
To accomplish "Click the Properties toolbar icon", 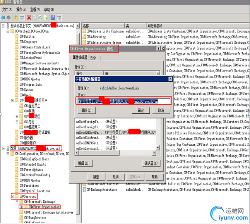I will 34,17.
